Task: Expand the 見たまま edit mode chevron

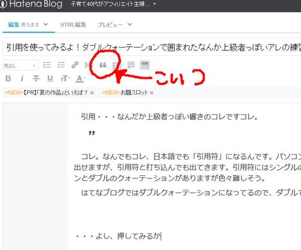Action: (x=46, y=24)
